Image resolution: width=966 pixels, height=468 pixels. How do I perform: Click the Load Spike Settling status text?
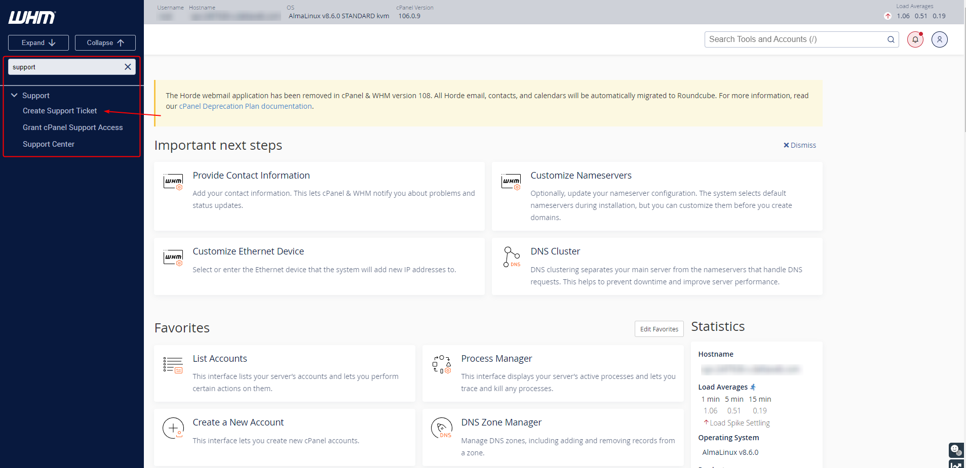tap(740, 423)
